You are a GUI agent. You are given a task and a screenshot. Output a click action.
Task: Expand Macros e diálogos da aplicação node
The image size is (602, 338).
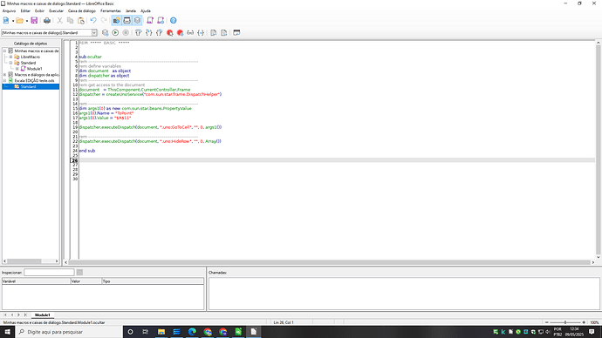4,75
